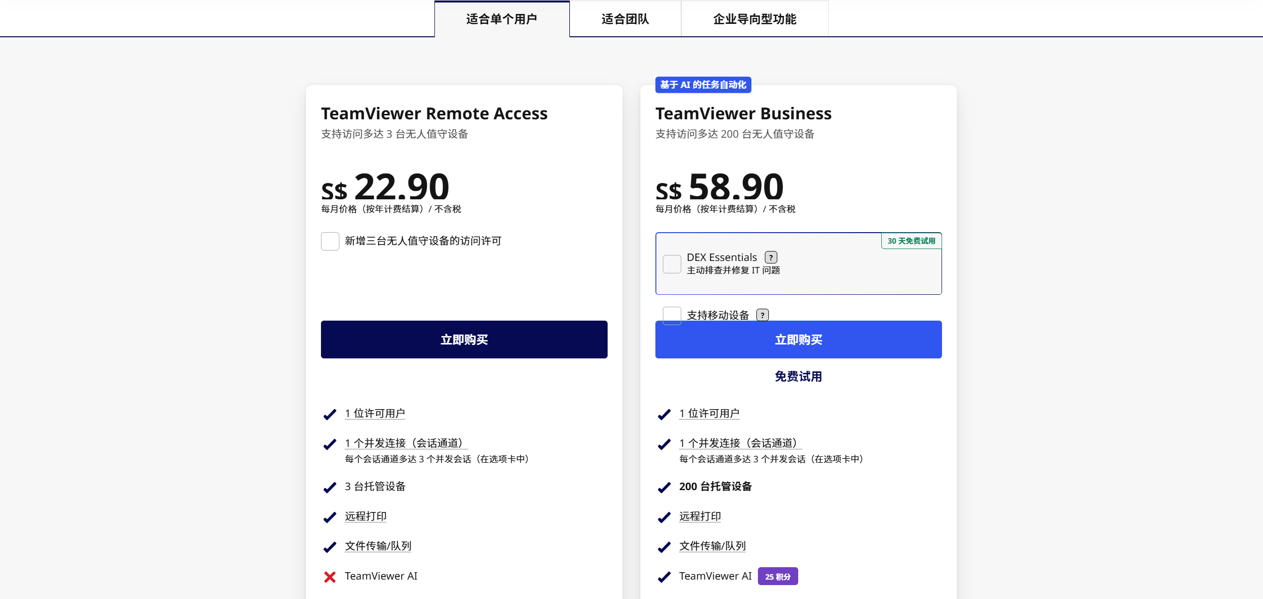Check the 支持移动设备 option
The width and height of the screenshot is (1263, 599).
672,315
